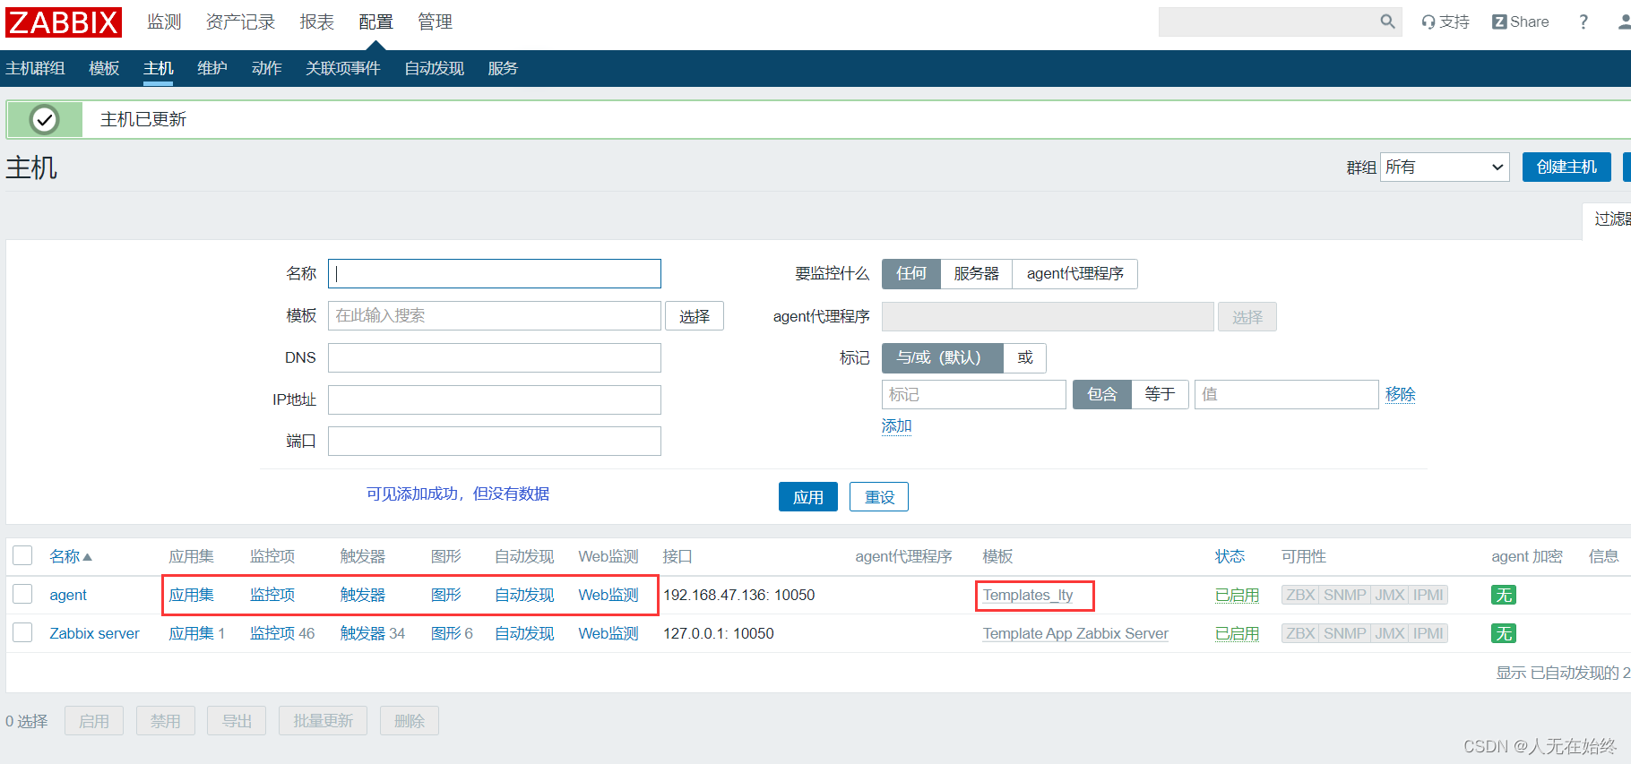
Task: Open the 资产记录 top menu
Action: [x=240, y=22]
